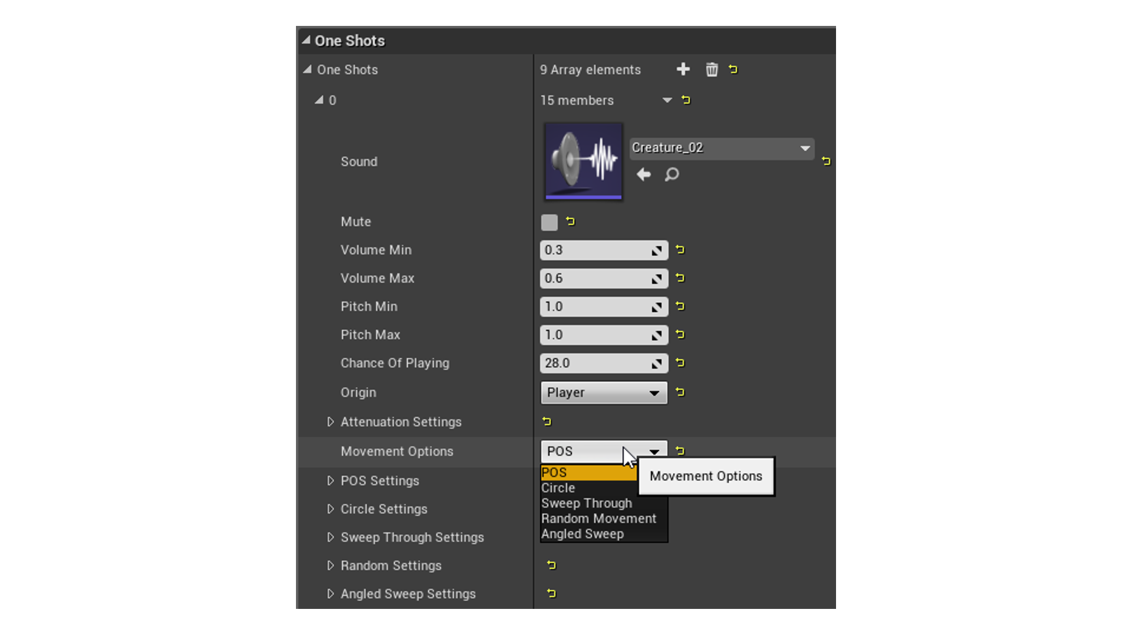Open the Origin Player dropdown
The width and height of the screenshot is (1132, 636).
pyautogui.click(x=604, y=393)
